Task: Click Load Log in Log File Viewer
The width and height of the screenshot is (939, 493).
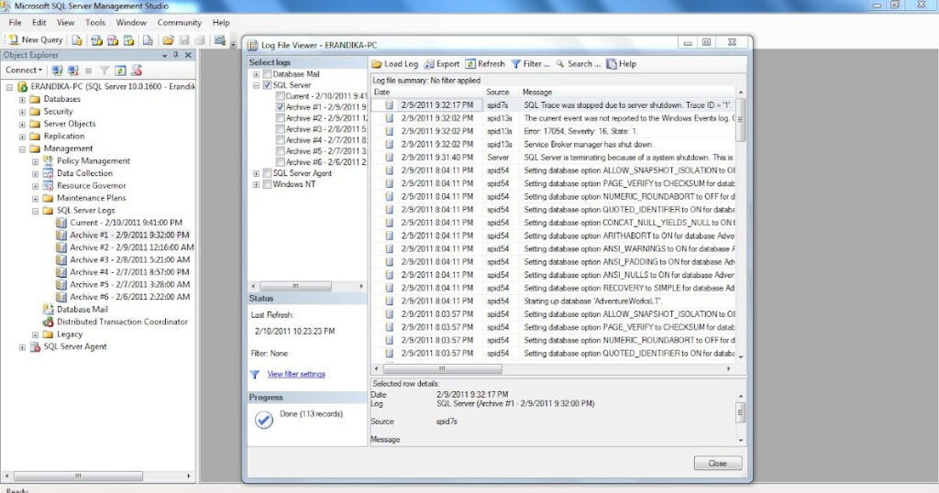Action: pos(394,63)
